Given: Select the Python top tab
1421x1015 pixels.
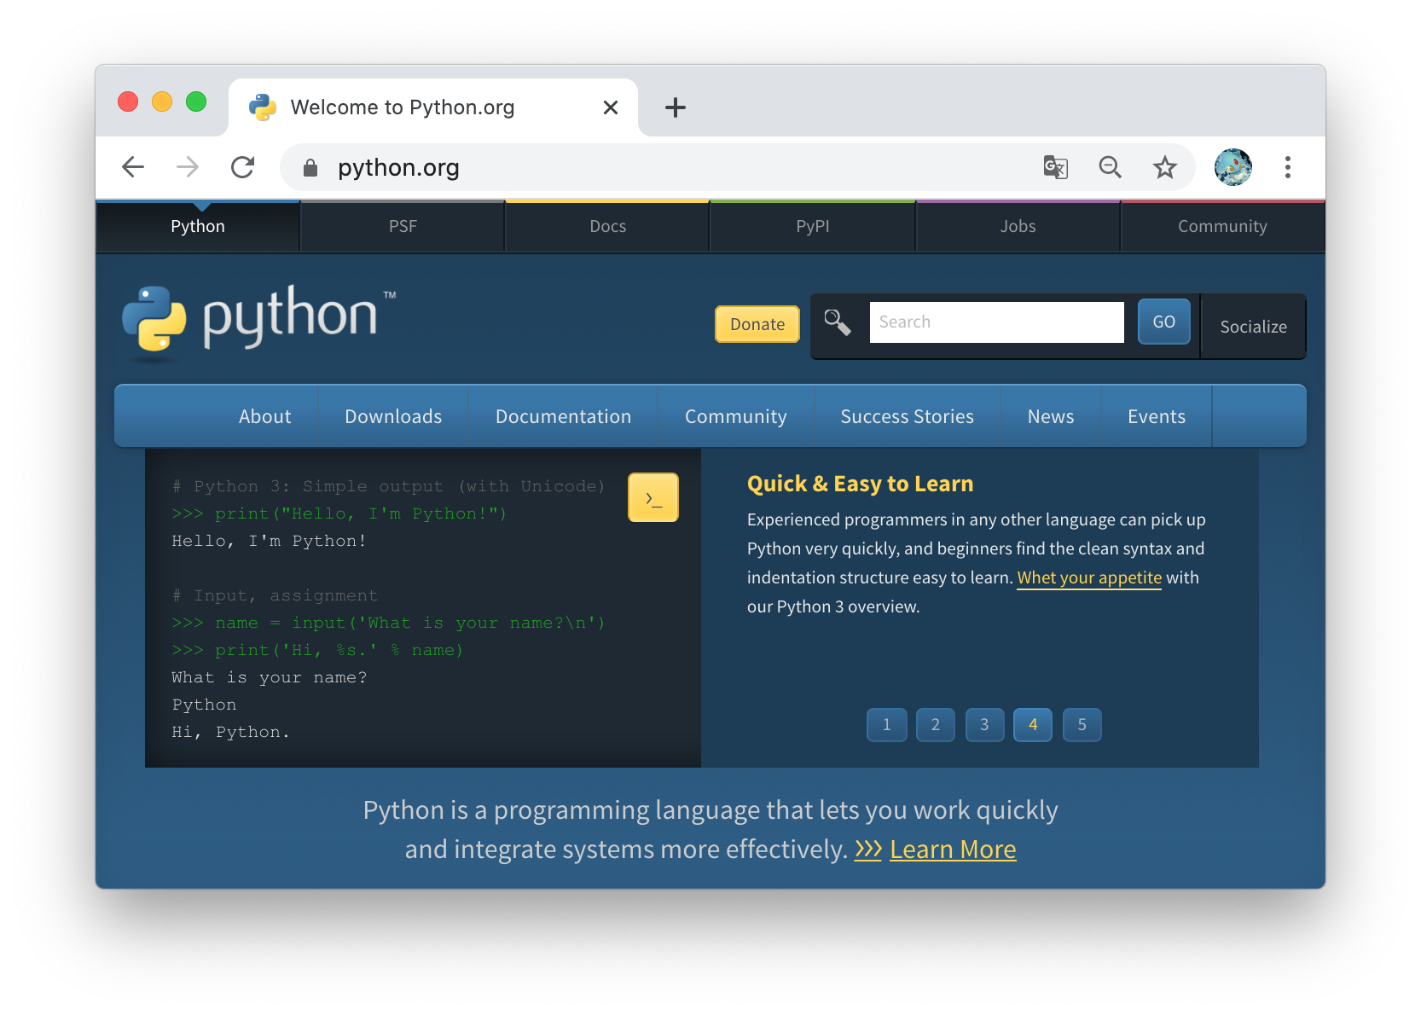Looking at the screenshot, I should tap(198, 226).
